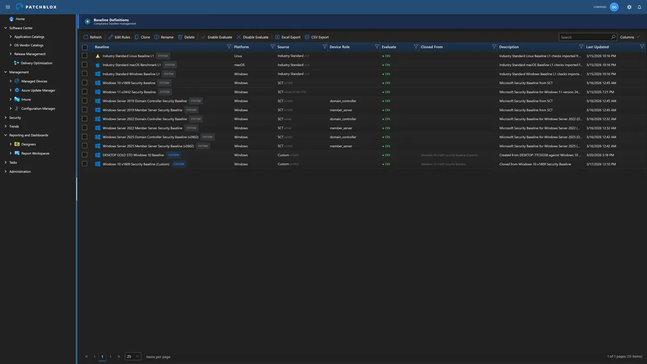Screen dimensions: 647x364
Task: Click the search magnifier icon
Action: tap(613, 37)
